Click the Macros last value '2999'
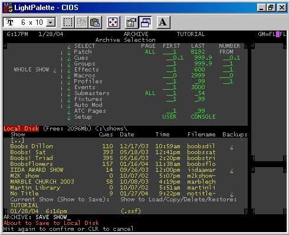Screen dimensions: 289x235 point(198,76)
